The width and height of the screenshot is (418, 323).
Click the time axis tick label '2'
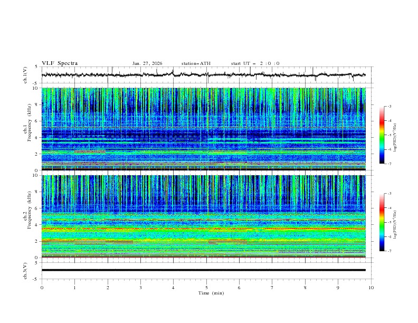tap(108, 288)
